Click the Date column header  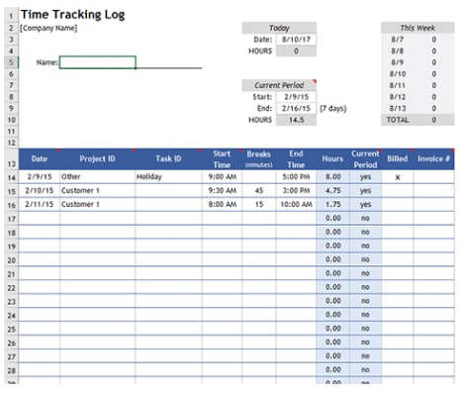pyautogui.click(x=40, y=159)
